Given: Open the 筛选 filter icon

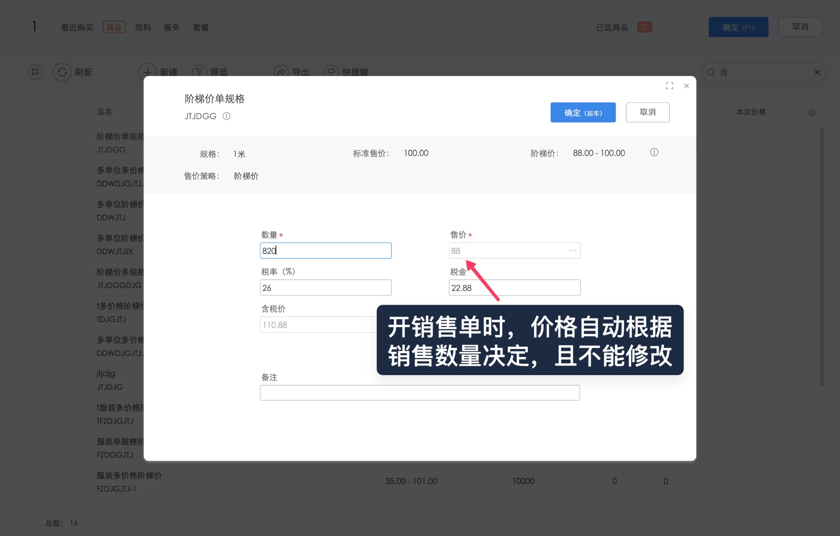Looking at the screenshot, I should coord(199,72).
